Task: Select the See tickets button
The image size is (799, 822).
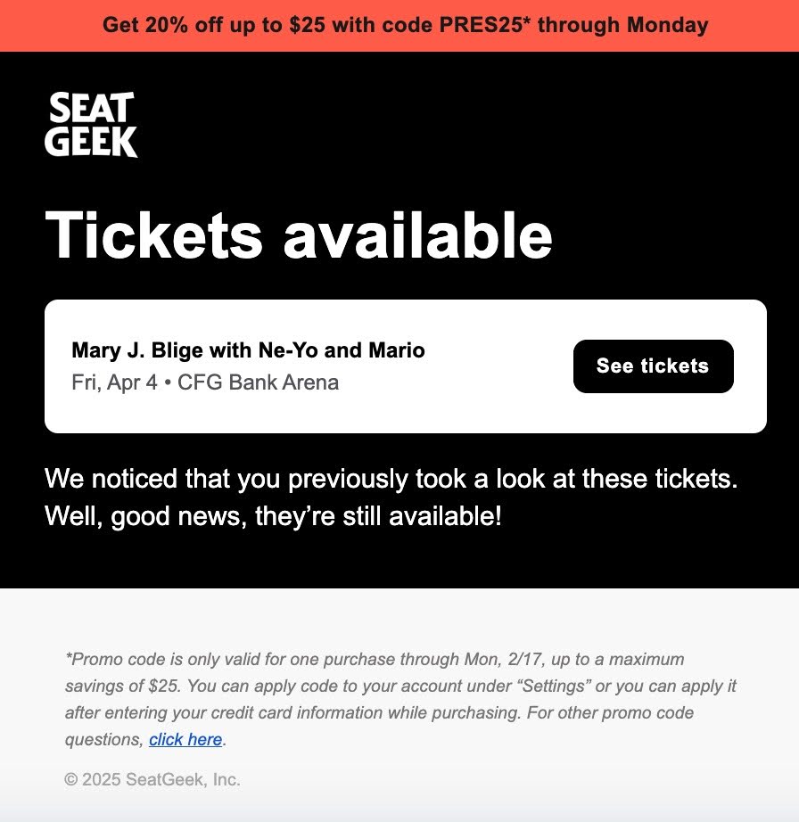Action: point(652,366)
